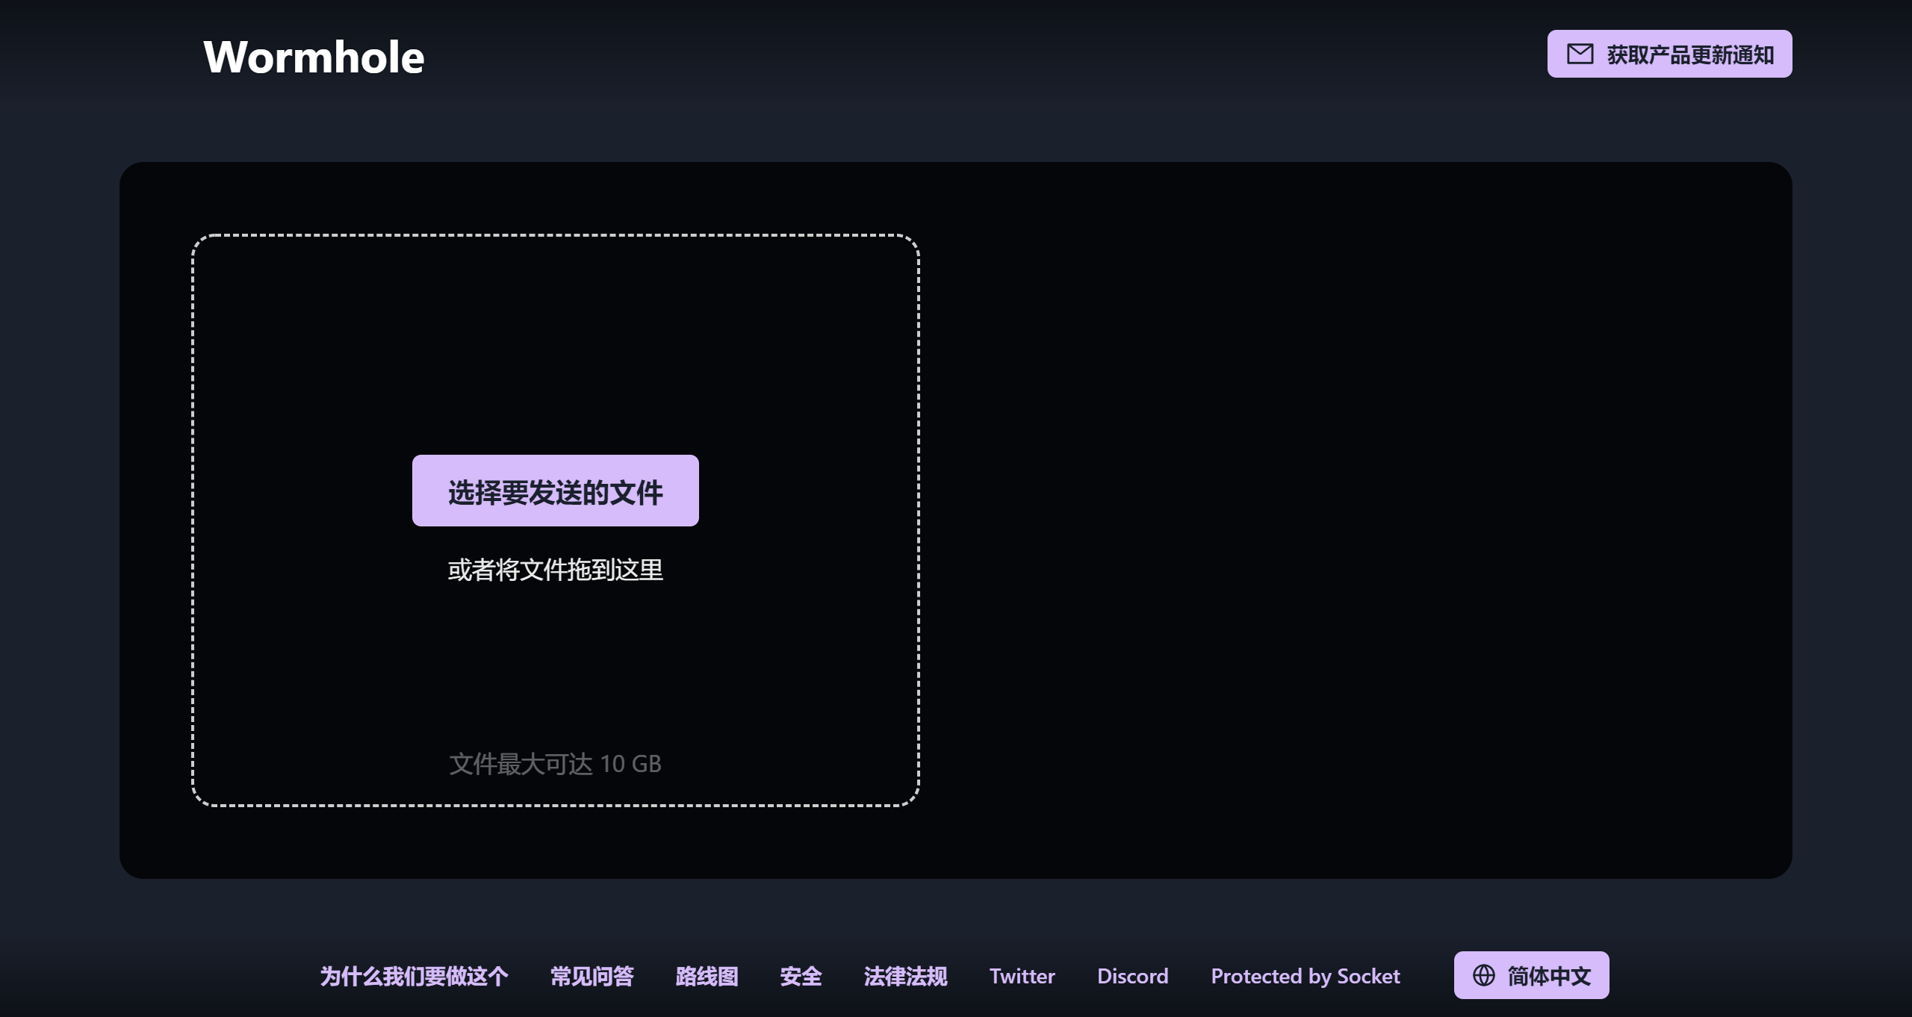Click the 文件最大可达 10 GB note

555,764
